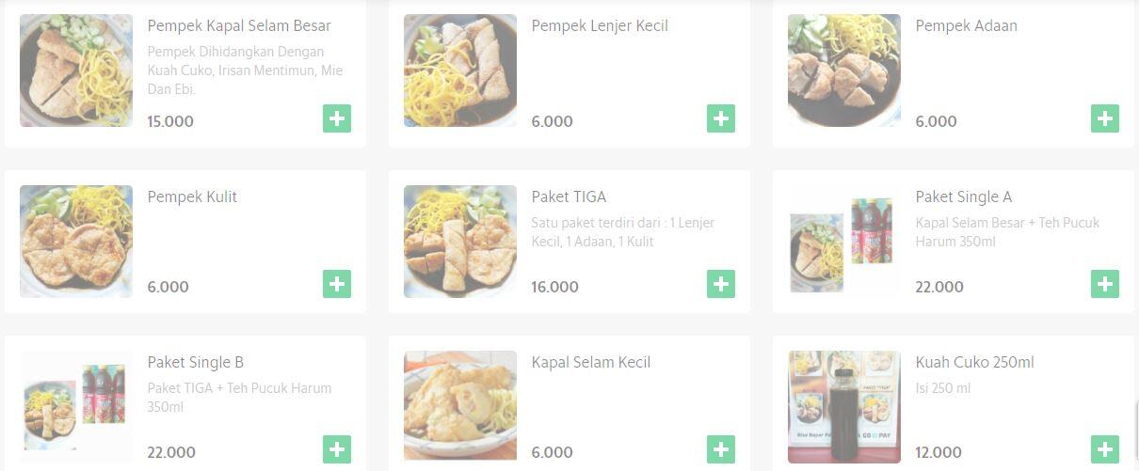Click plus button for Paket Single A
Image resolution: width=1139 pixels, height=471 pixels.
1105,284
